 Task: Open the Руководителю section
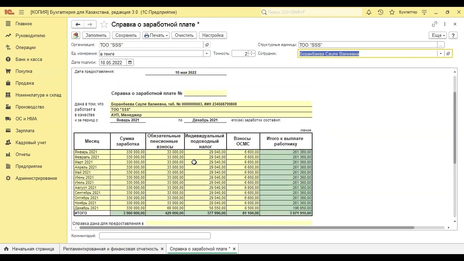[x=30, y=36]
